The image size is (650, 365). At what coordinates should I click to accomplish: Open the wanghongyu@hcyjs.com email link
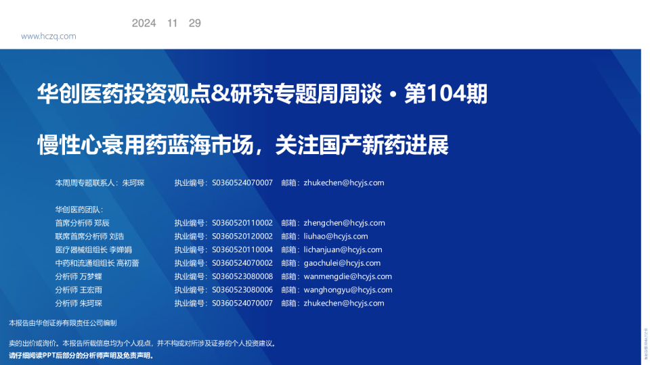click(x=347, y=290)
